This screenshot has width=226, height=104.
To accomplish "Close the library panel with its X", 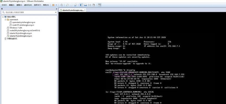I will [57, 9].
